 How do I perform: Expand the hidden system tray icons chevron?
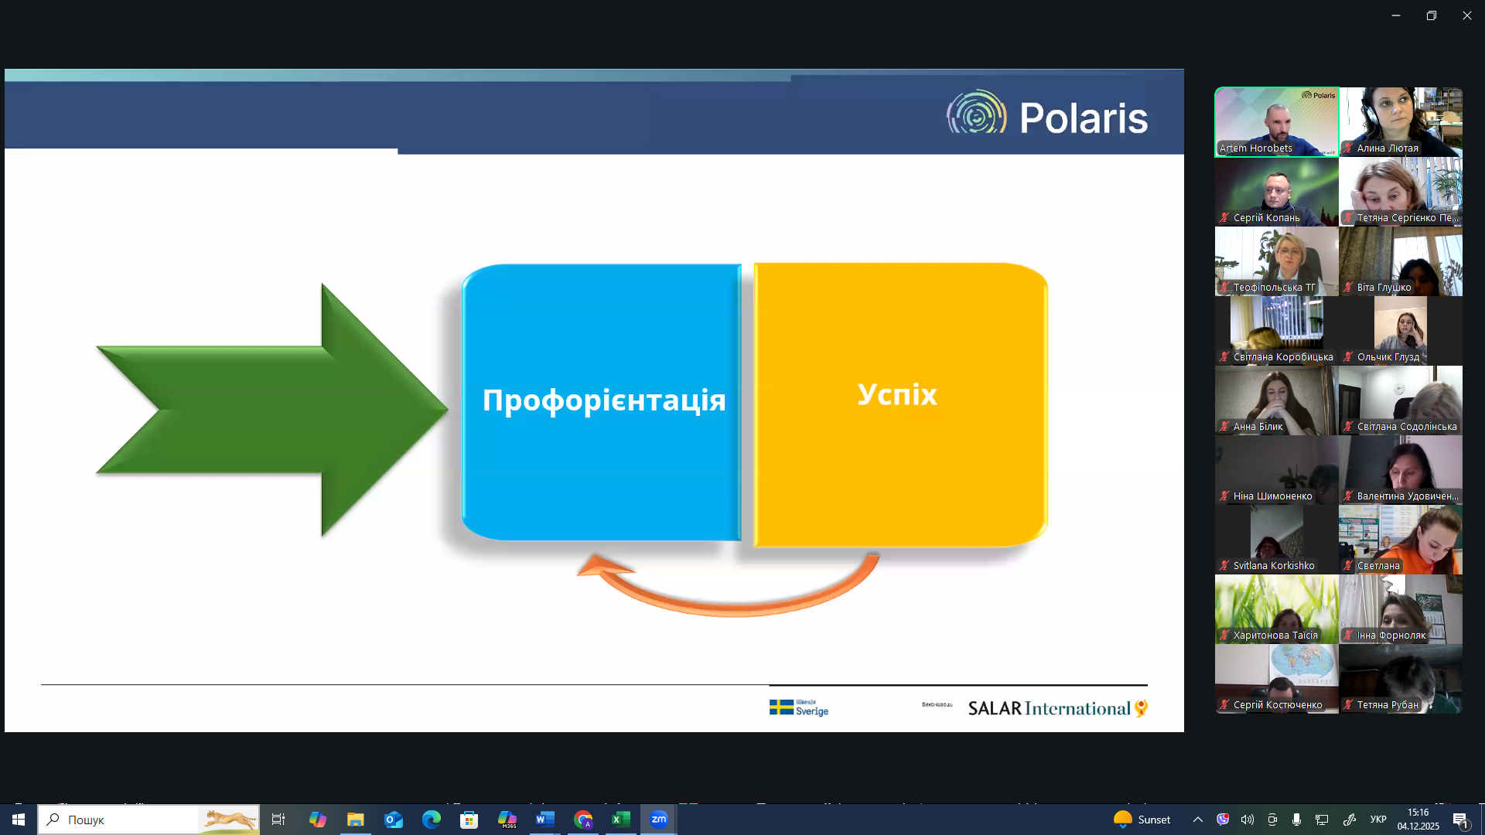tap(1198, 820)
